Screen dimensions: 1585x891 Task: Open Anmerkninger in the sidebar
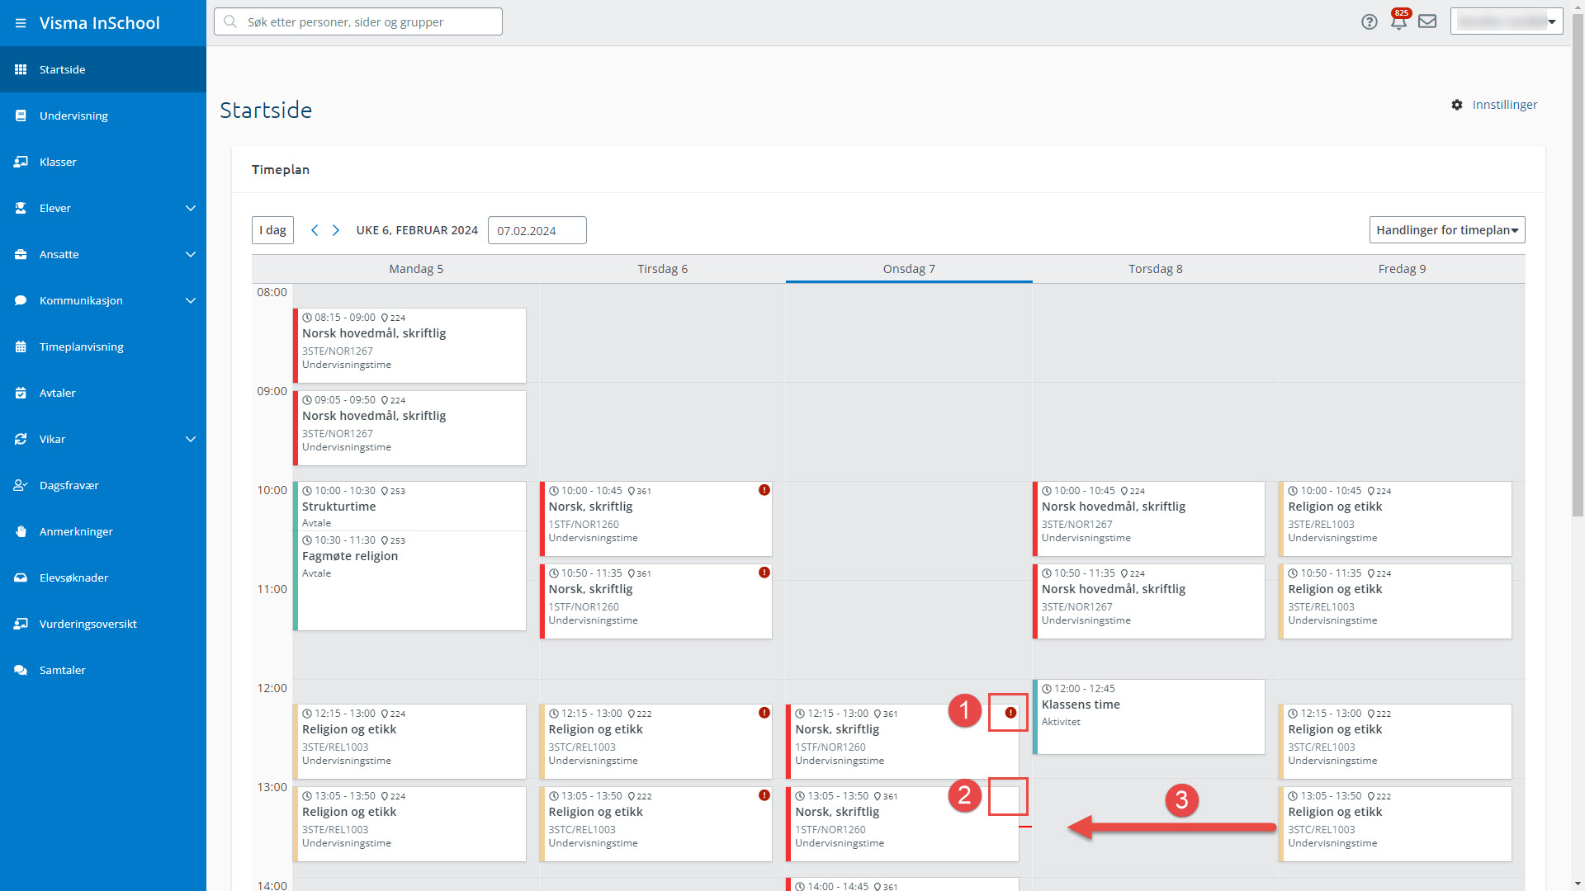tap(103, 531)
